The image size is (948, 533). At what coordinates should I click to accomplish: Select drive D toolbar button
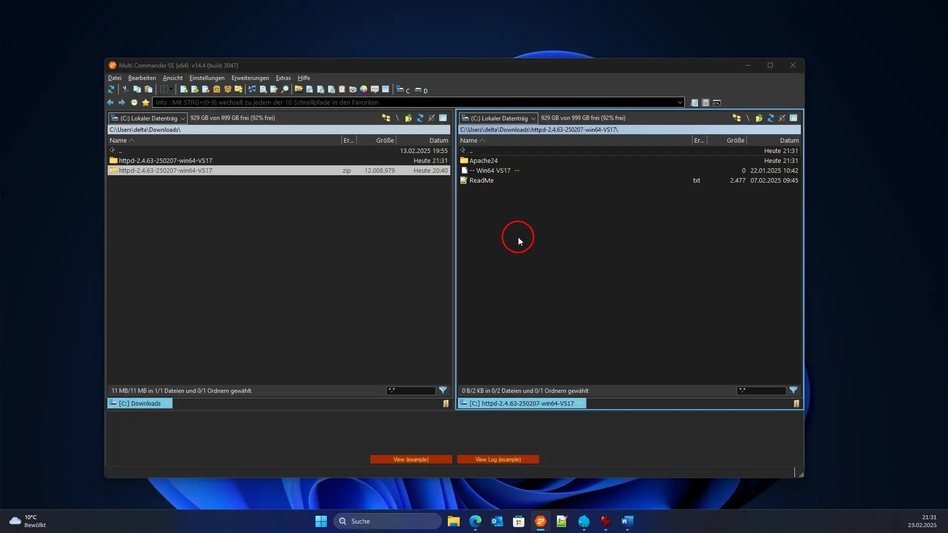(421, 90)
